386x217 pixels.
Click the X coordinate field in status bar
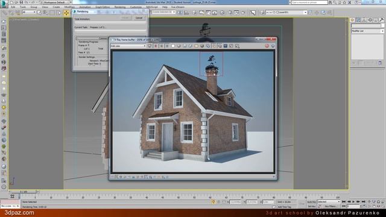click(236, 202)
